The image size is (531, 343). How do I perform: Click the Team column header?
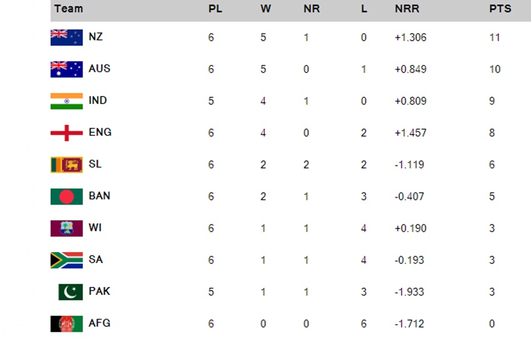coord(69,9)
